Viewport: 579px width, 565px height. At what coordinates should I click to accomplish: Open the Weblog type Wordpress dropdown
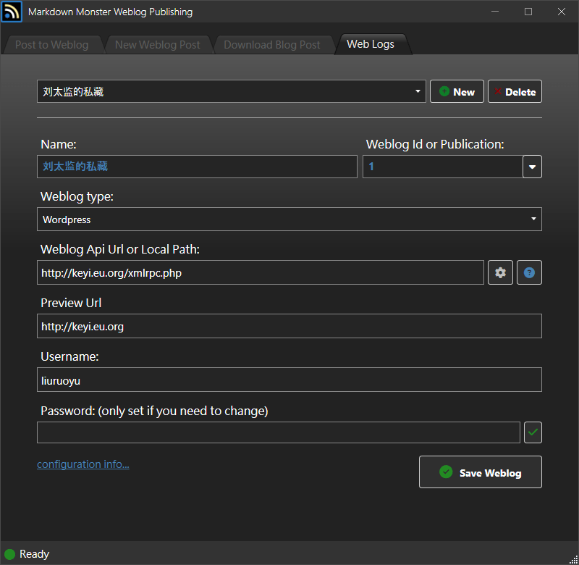point(289,219)
